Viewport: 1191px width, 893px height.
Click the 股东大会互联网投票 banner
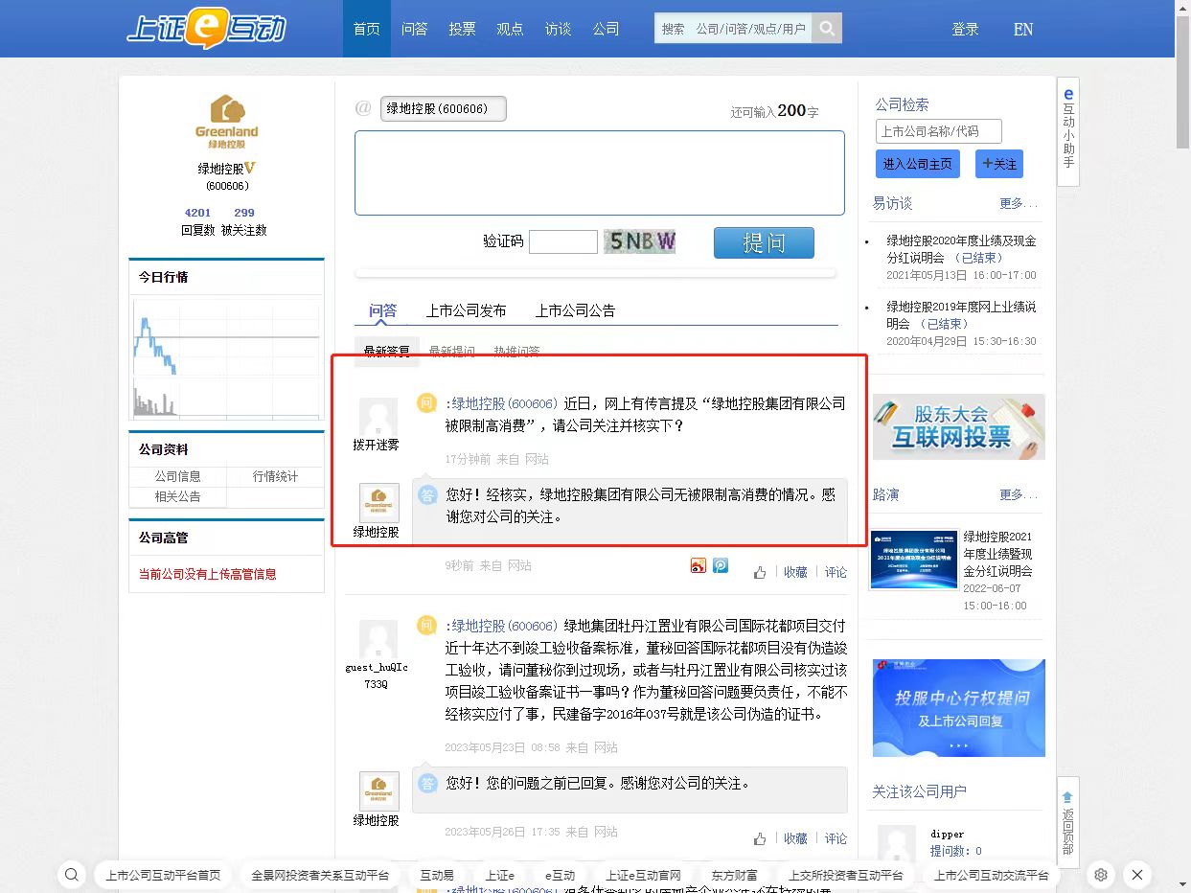click(x=958, y=426)
